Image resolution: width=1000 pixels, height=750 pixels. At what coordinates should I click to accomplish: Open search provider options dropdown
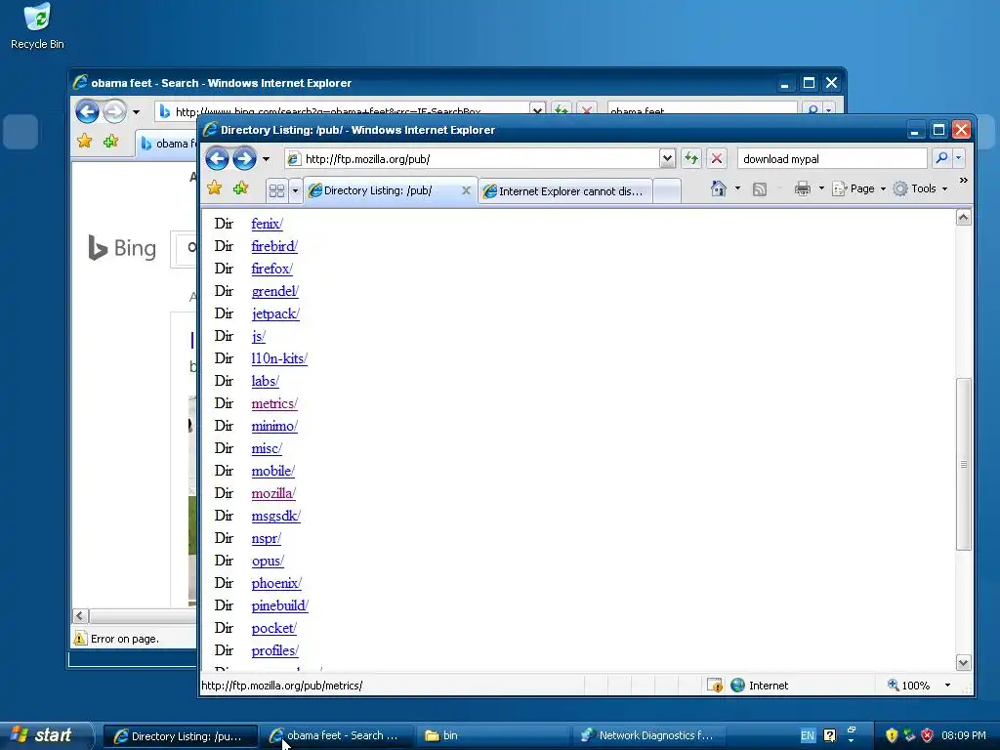tap(959, 158)
